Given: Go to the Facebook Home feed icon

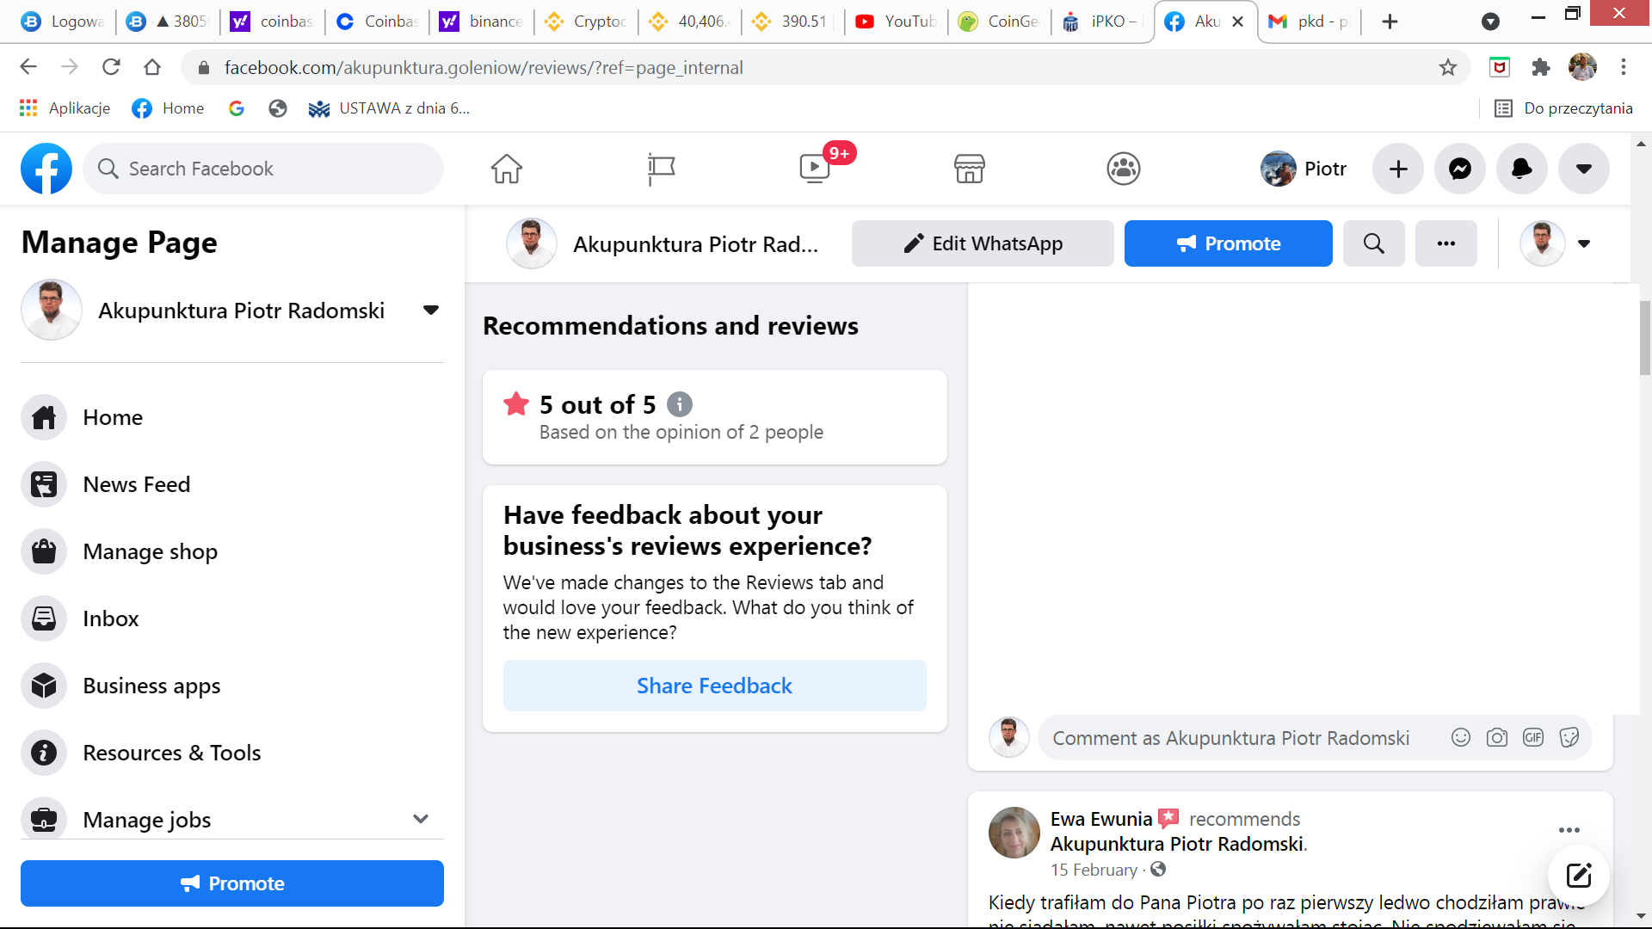Looking at the screenshot, I should 507,169.
